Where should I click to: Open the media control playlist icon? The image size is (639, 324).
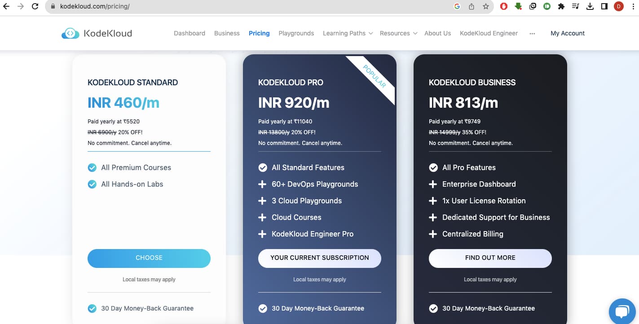tap(576, 7)
